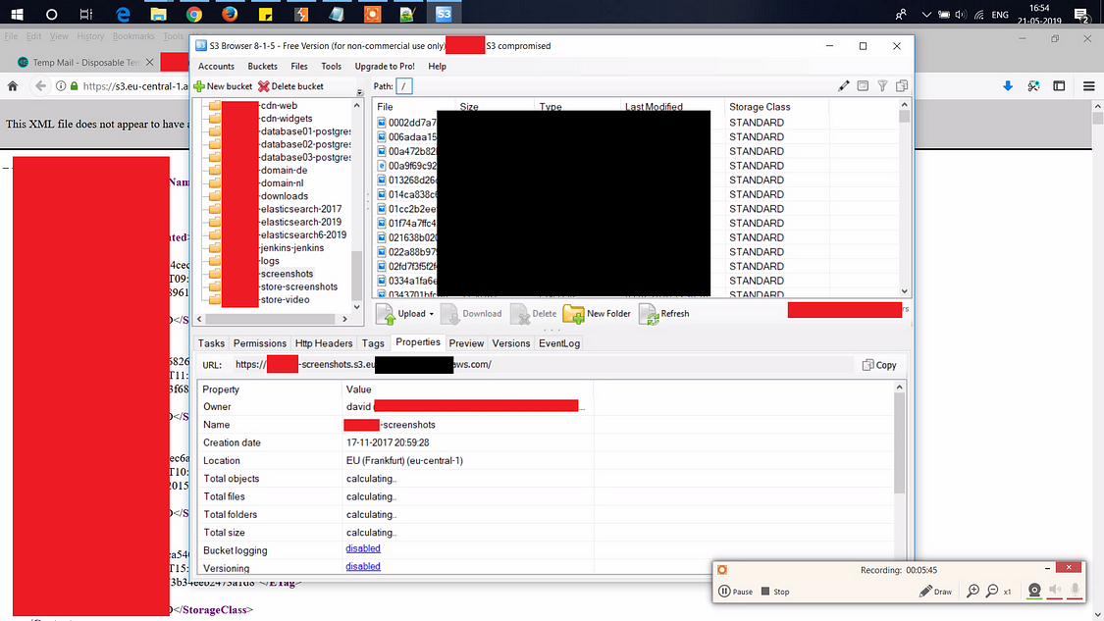Open the Tools menu in S3 Browser
The height and width of the screenshot is (621, 1104).
coord(331,66)
